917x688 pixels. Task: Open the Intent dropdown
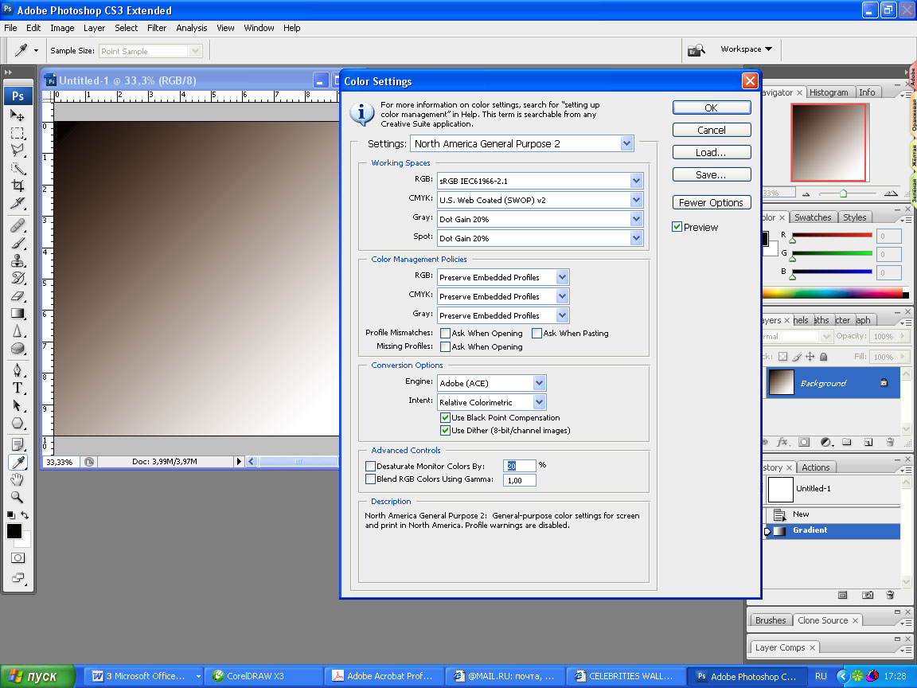tap(492, 402)
